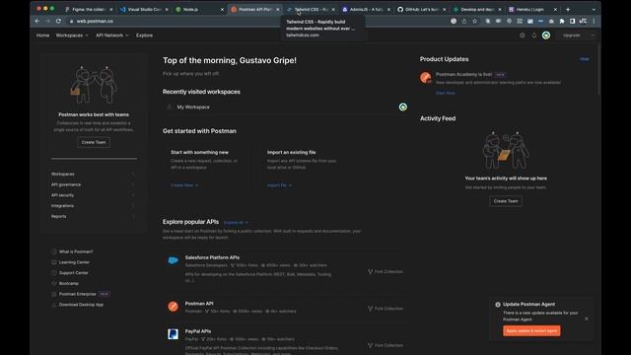Open the Salesforce Platform APIs title
The width and height of the screenshot is (631, 355).
coord(212,257)
